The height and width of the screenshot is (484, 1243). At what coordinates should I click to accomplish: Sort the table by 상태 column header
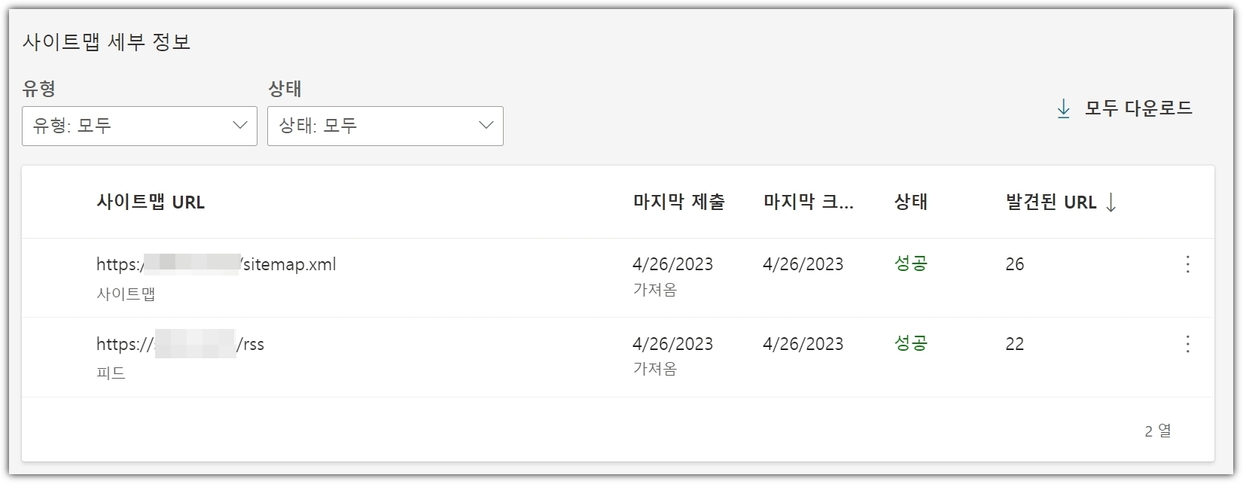[909, 202]
